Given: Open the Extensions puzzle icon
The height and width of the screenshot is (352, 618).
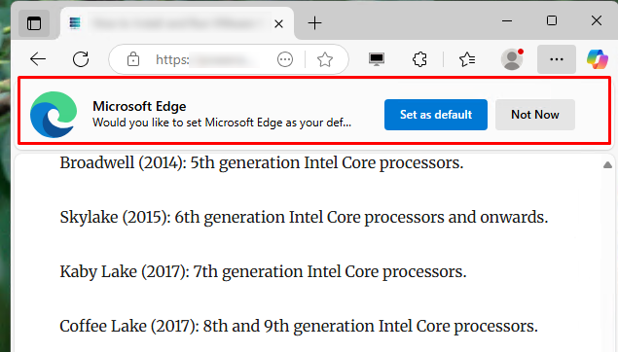Looking at the screenshot, I should 419,59.
